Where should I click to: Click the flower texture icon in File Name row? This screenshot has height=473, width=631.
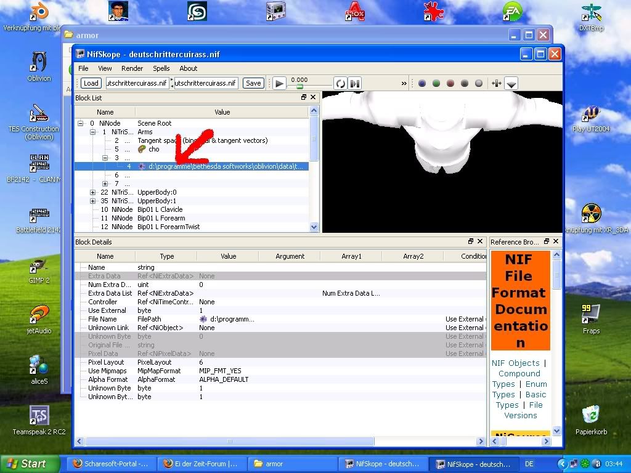[x=203, y=319]
